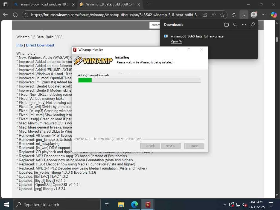Click Winamp Installer title bar icon
The height and width of the screenshot is (210, 280).
pos(75,50)
